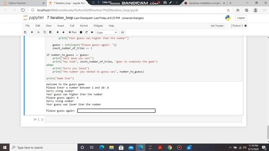
Task: Click taskbar search box Type here to search
Action: [x=44, y=147]
